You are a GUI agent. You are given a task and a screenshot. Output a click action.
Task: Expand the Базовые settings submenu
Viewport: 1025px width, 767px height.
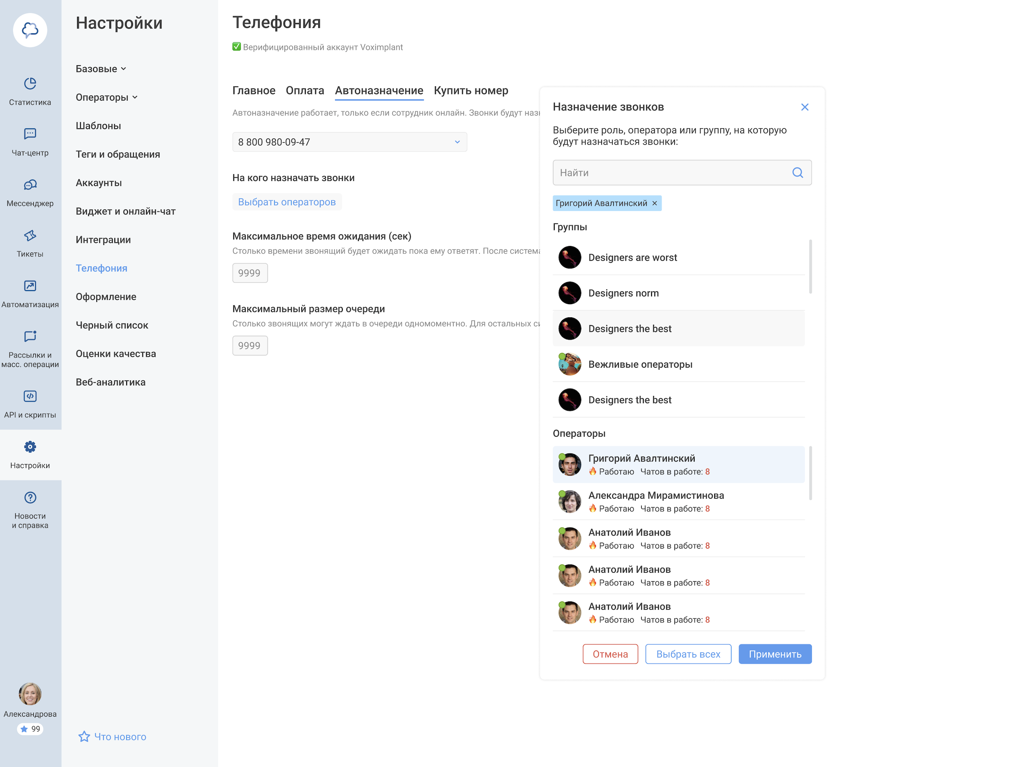point(101,69)
